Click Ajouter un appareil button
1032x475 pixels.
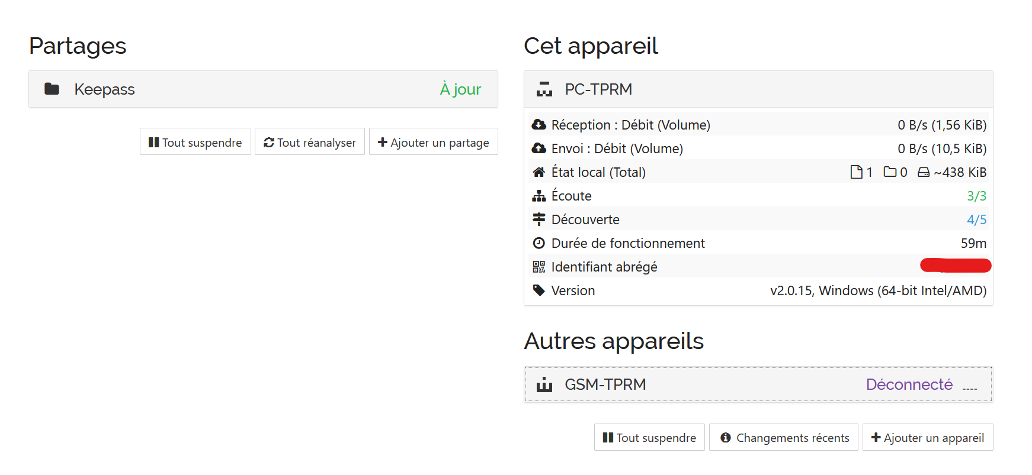[x=928, y=437]
